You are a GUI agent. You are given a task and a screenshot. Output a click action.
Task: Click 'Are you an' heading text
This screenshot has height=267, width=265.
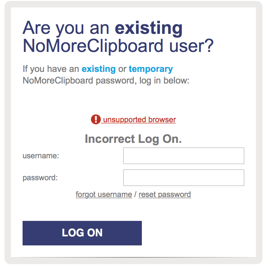66,28
